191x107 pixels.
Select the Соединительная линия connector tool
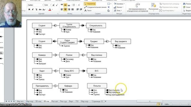[x=95, y=7]
